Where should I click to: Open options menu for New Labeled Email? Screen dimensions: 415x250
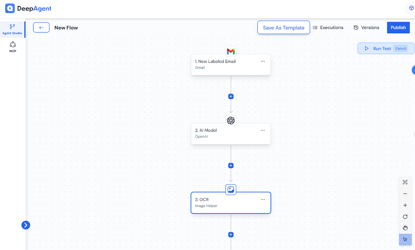(263, 61)
